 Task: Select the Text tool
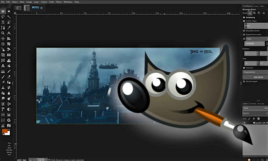(x=3, y=66)
